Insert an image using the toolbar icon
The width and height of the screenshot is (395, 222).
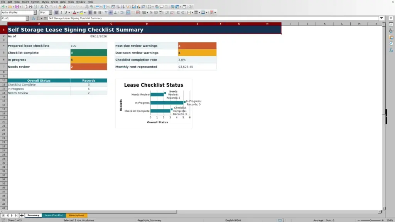point(134,7)
